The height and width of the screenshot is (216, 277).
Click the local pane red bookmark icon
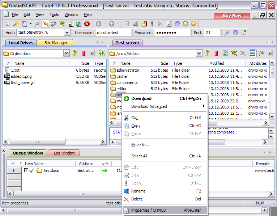tap(84, 53)
